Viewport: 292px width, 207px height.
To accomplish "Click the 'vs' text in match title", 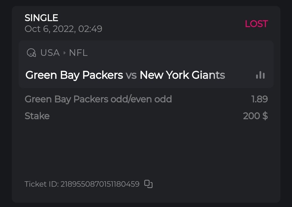I will (131, 75).
